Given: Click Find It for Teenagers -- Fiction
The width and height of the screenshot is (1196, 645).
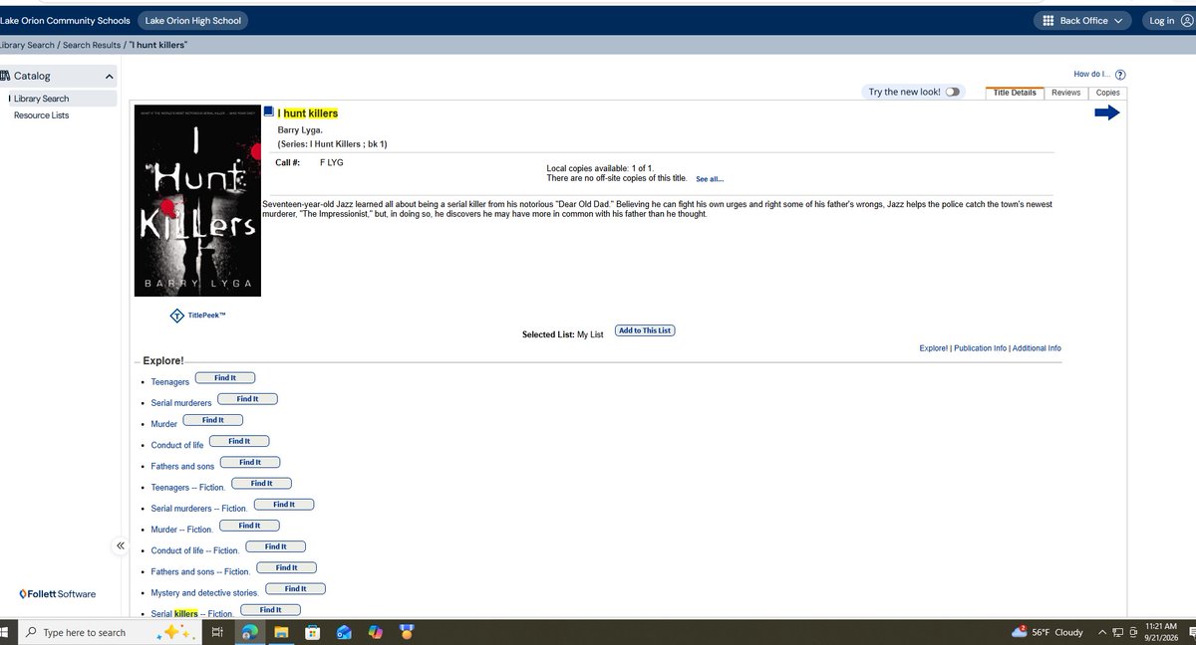Looking at the screenshot, I should pyautogui.click(x=261, y=483).
